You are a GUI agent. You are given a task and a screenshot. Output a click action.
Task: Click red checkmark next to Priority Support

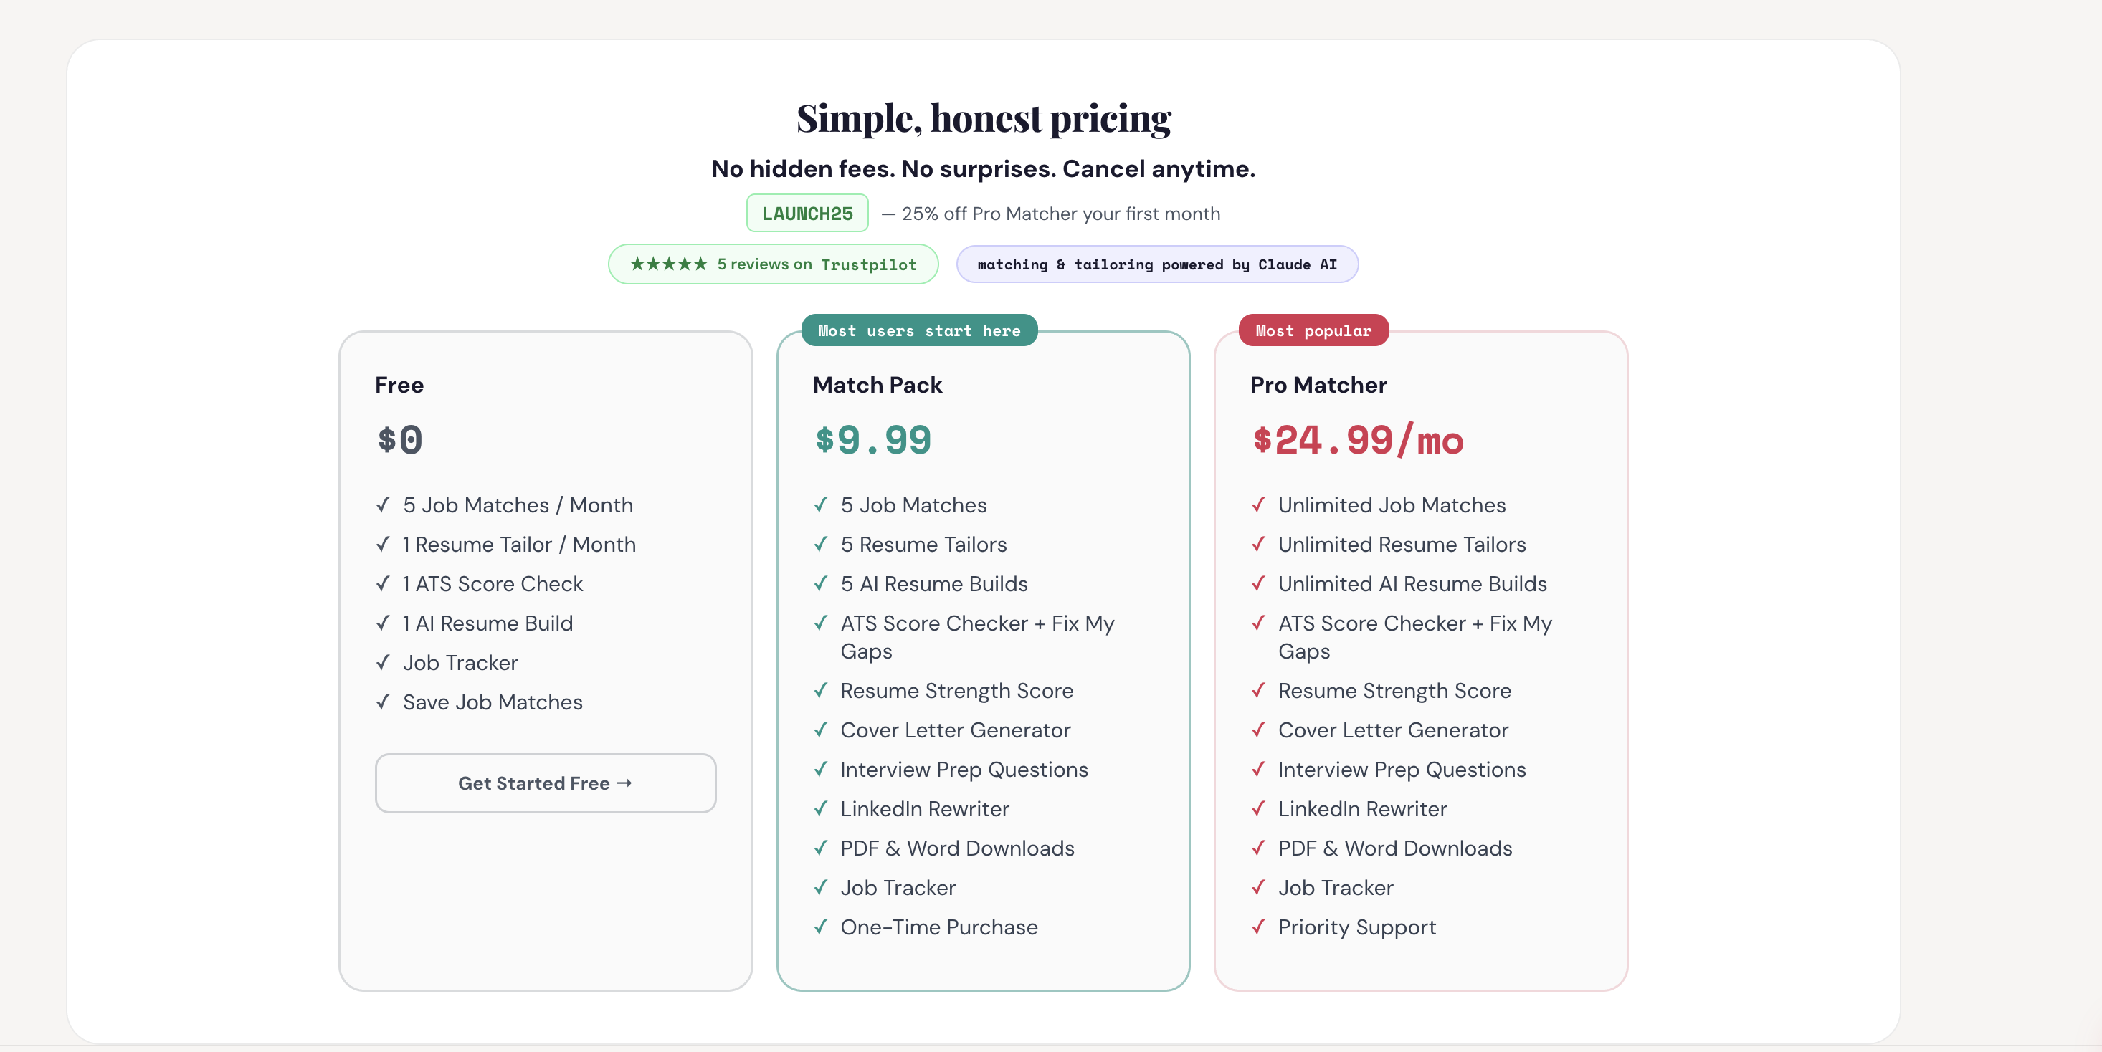pyautogui.click(x=1258, y=927)
